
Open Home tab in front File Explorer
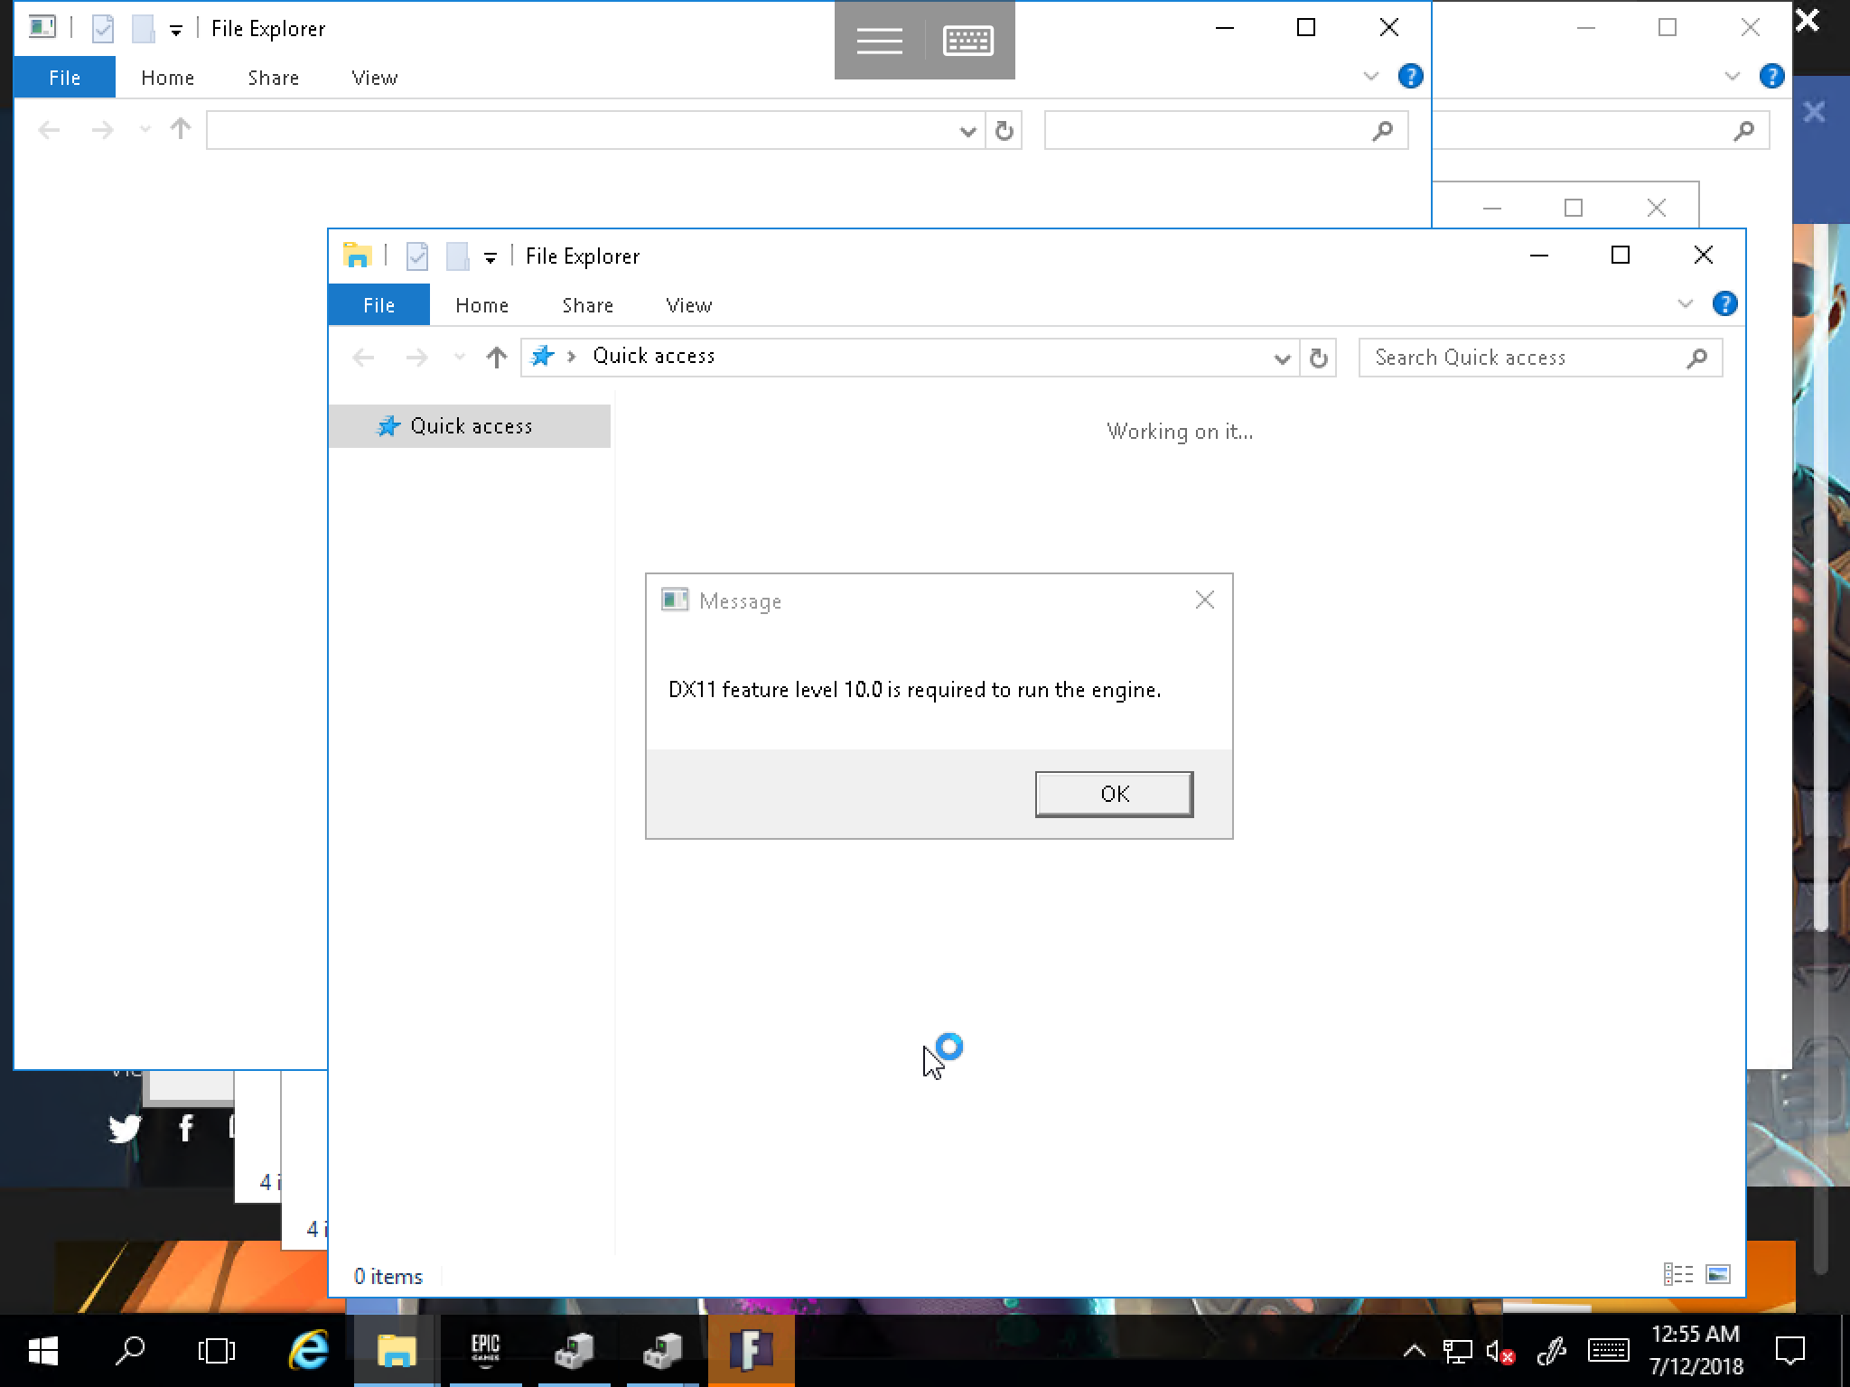[x=481, y=305]
